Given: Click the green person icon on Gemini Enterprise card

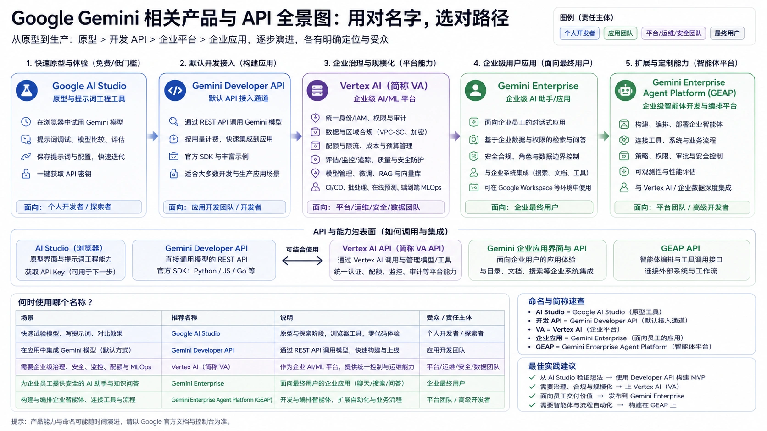Looking at the screenshot, I should 475,90.
